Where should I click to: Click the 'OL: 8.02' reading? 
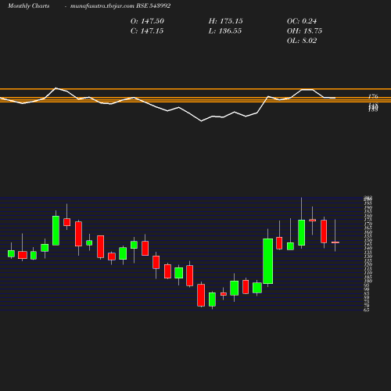pos(302,41)
